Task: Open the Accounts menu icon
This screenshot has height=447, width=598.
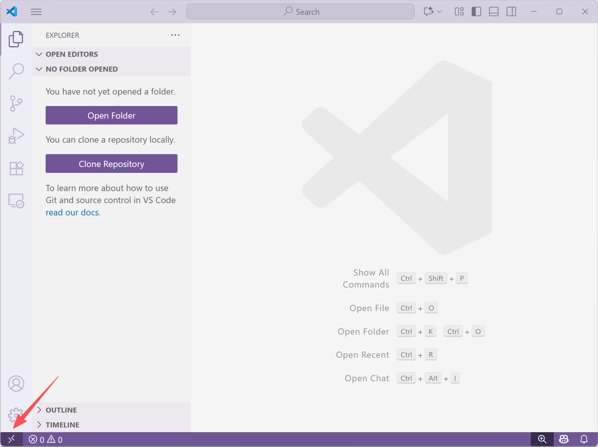Action: tap(16, 384)
